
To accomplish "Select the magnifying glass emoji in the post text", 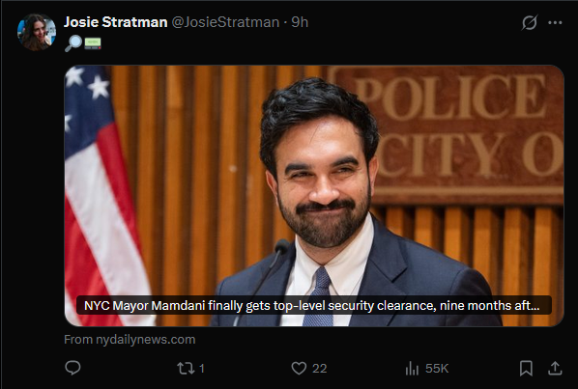I will pos(73,43).
